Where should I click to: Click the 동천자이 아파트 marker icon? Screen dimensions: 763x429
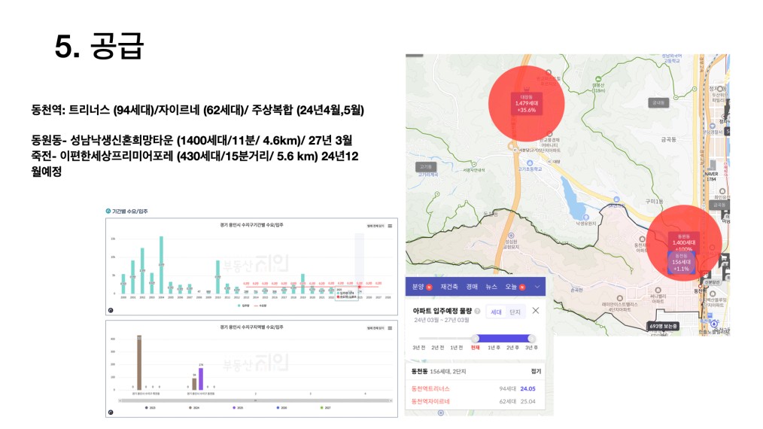[643, 239]
